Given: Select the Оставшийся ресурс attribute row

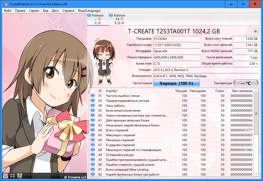Looking at the screenshot, I should pyautogui.click(x=172, y=155).
